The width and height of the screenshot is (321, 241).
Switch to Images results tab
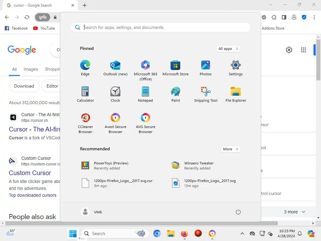coord(31,69)
